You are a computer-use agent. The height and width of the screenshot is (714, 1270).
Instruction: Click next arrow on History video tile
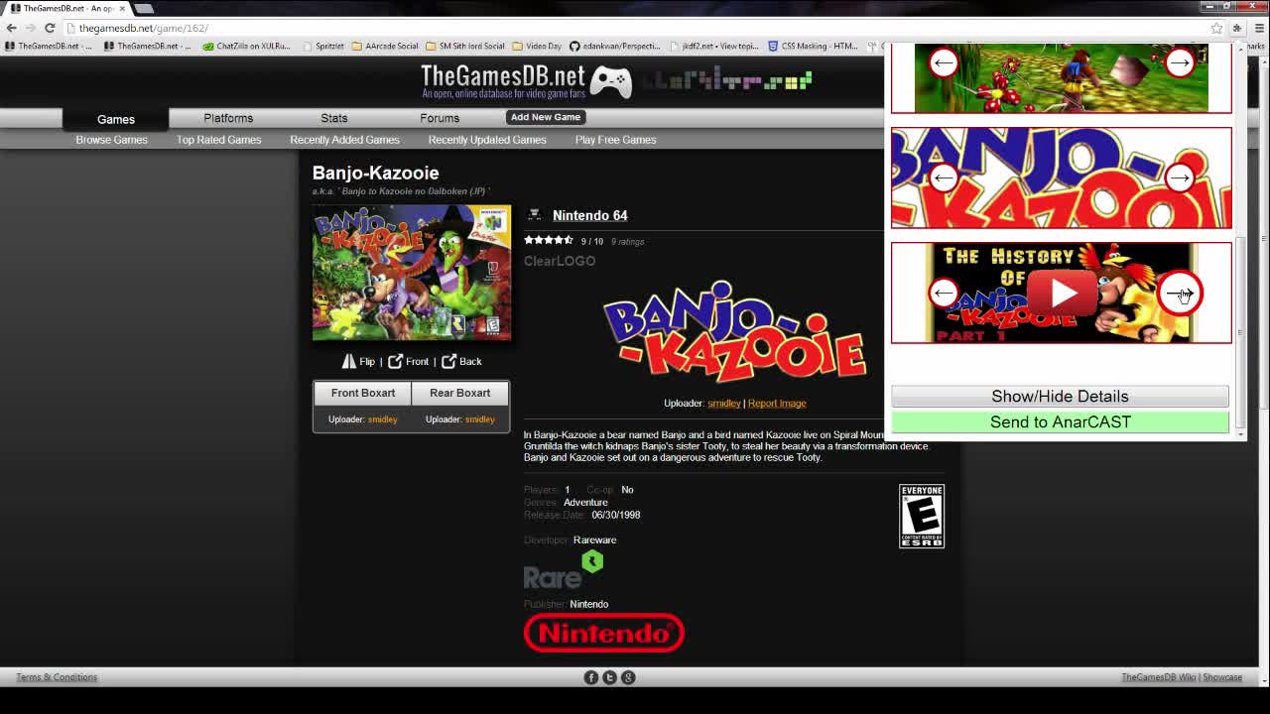pyautogui.click(x=1179, y=294)
